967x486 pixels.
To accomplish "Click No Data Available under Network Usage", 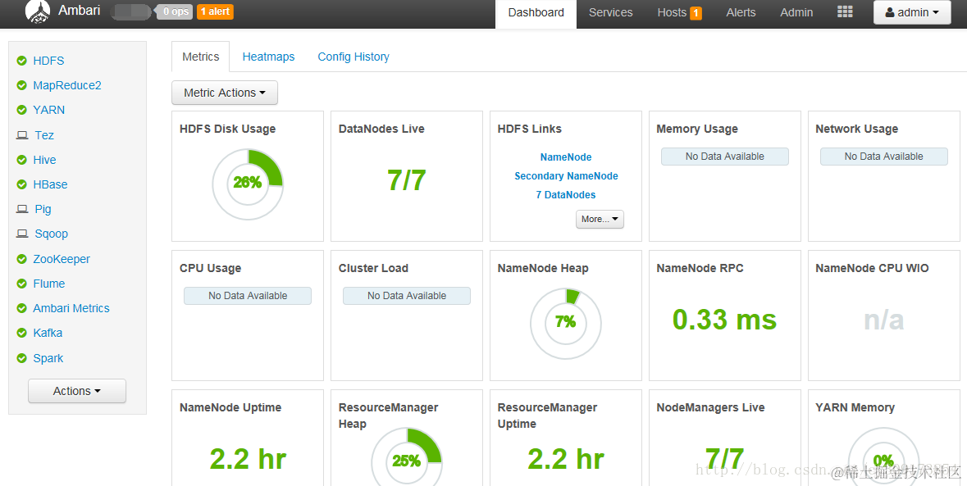I will click(883, 157).
